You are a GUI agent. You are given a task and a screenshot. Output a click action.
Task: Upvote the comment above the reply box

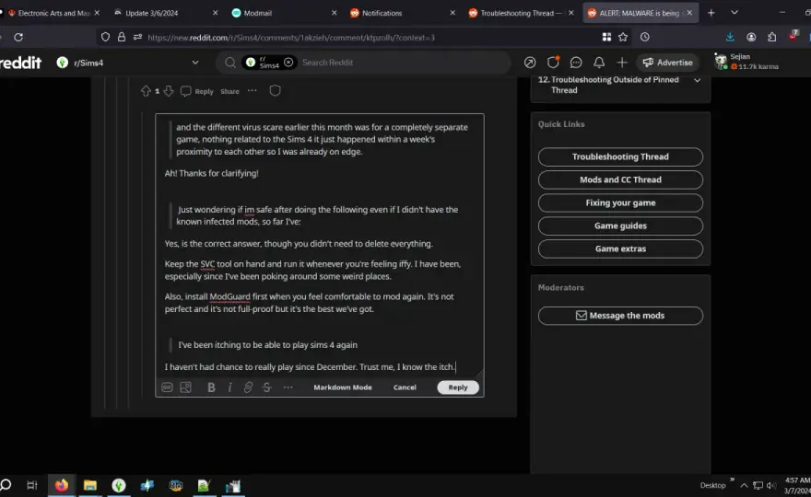[146, 91]
